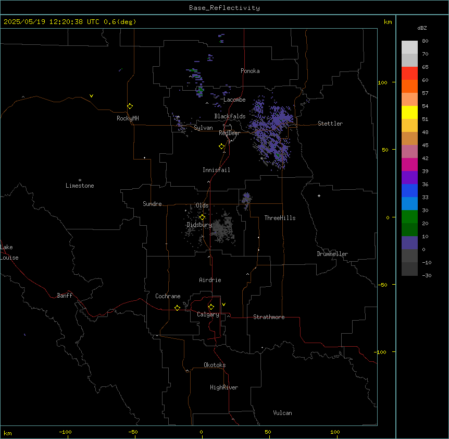The height and width of the screenshot is (439, 449).
Task: Click the HighRiver label
Action: [224, 387]
